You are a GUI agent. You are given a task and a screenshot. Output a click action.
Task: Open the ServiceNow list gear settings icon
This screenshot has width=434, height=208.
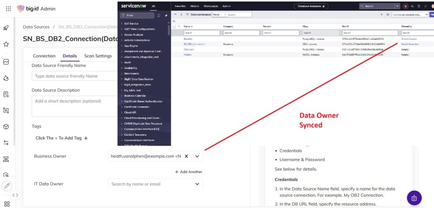pyautogui.click(x=388, y=14)
